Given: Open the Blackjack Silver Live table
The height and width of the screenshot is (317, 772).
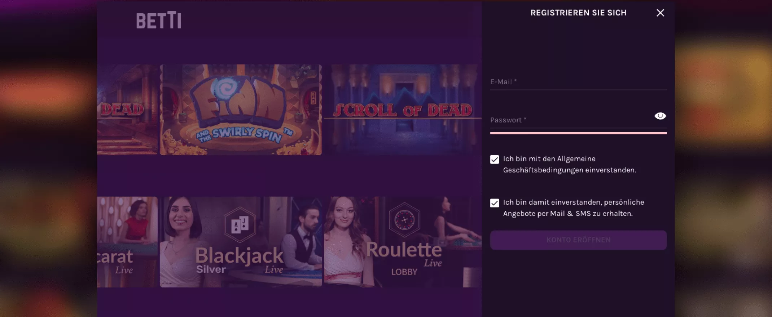Looking at the screenshot, I should point(241,242).
